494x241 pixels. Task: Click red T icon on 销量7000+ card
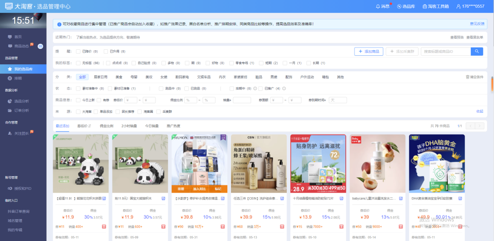[342, 226]
